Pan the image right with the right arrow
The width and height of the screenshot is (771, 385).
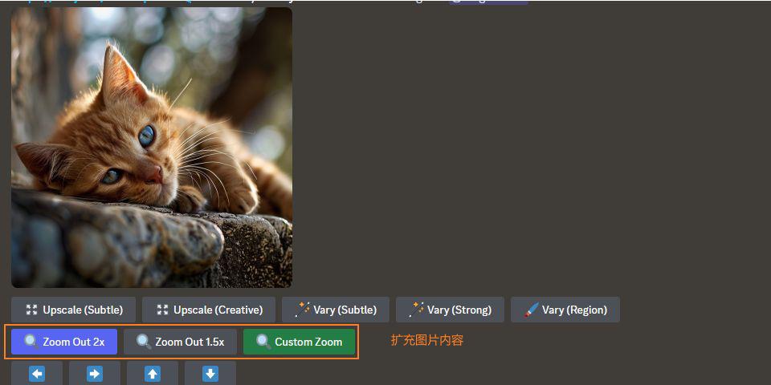coord(95,374)
